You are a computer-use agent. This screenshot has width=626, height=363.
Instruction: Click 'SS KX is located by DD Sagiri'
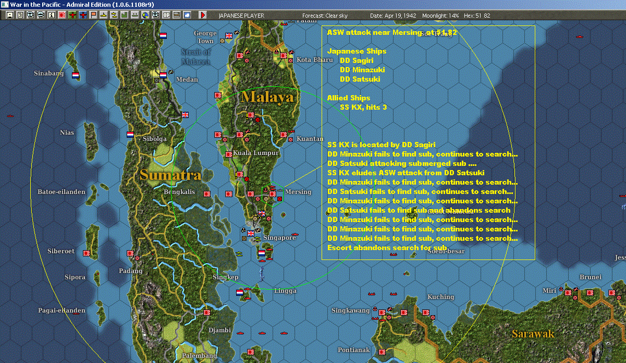tap(381, 145)
